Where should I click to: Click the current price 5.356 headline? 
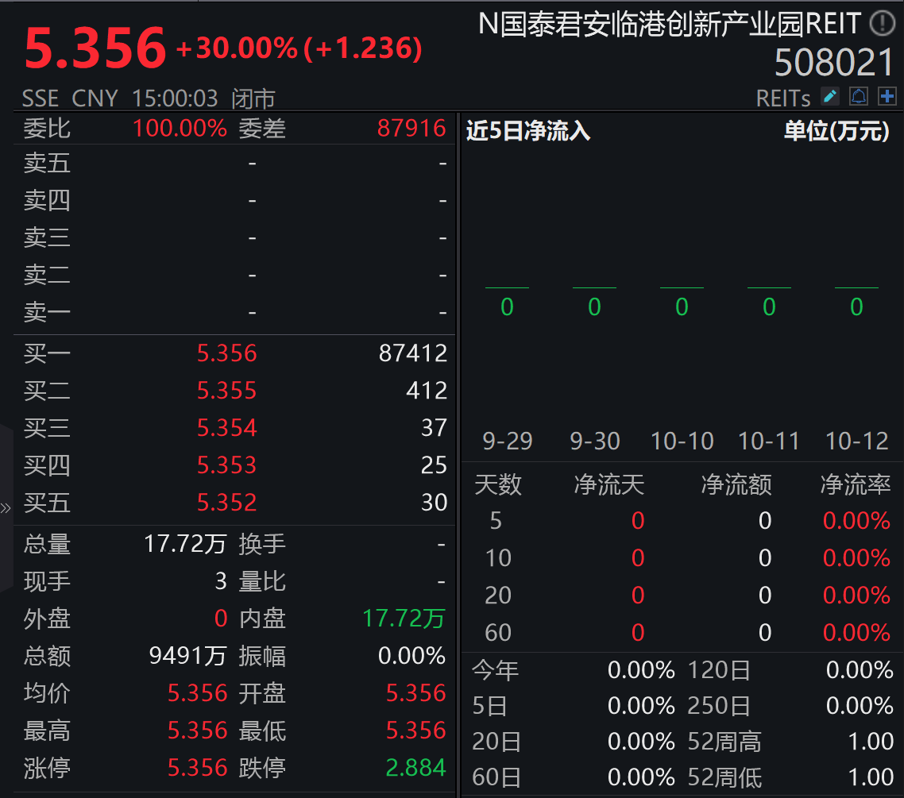coord(95,48)
